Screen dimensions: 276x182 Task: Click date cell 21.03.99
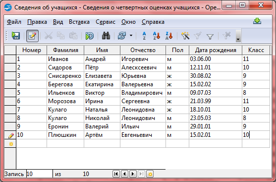[216, 101]
